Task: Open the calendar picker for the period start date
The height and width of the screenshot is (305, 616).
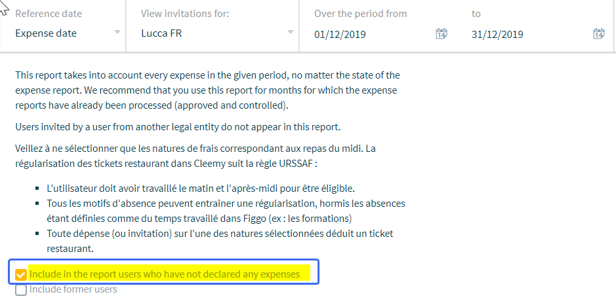Action: click(441, 34)
